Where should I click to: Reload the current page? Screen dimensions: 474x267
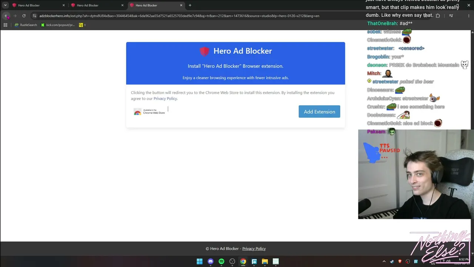tap(24, 16)
